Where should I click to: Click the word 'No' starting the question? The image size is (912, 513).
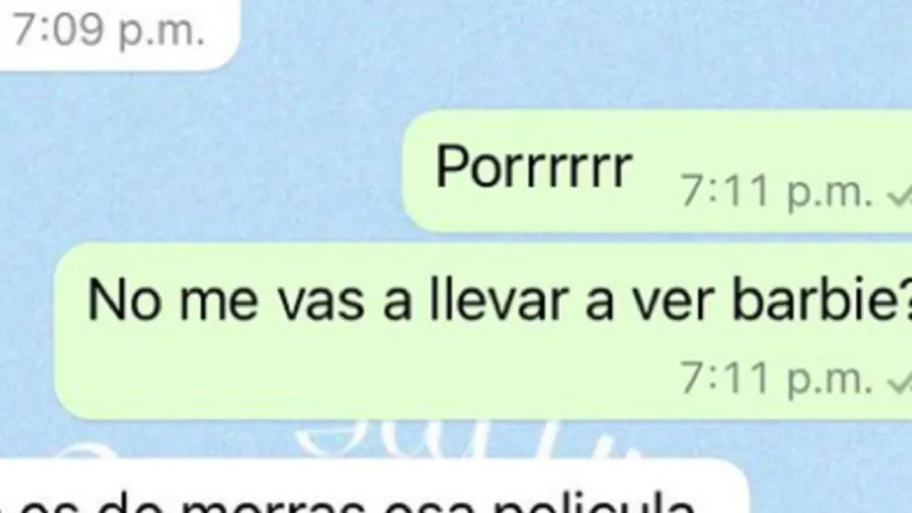pos(122,301)
